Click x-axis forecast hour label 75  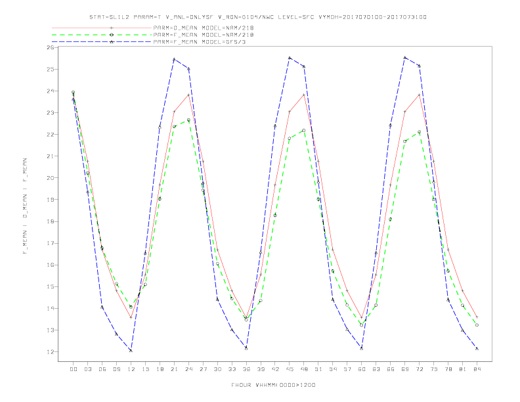[x=434, y=369]
